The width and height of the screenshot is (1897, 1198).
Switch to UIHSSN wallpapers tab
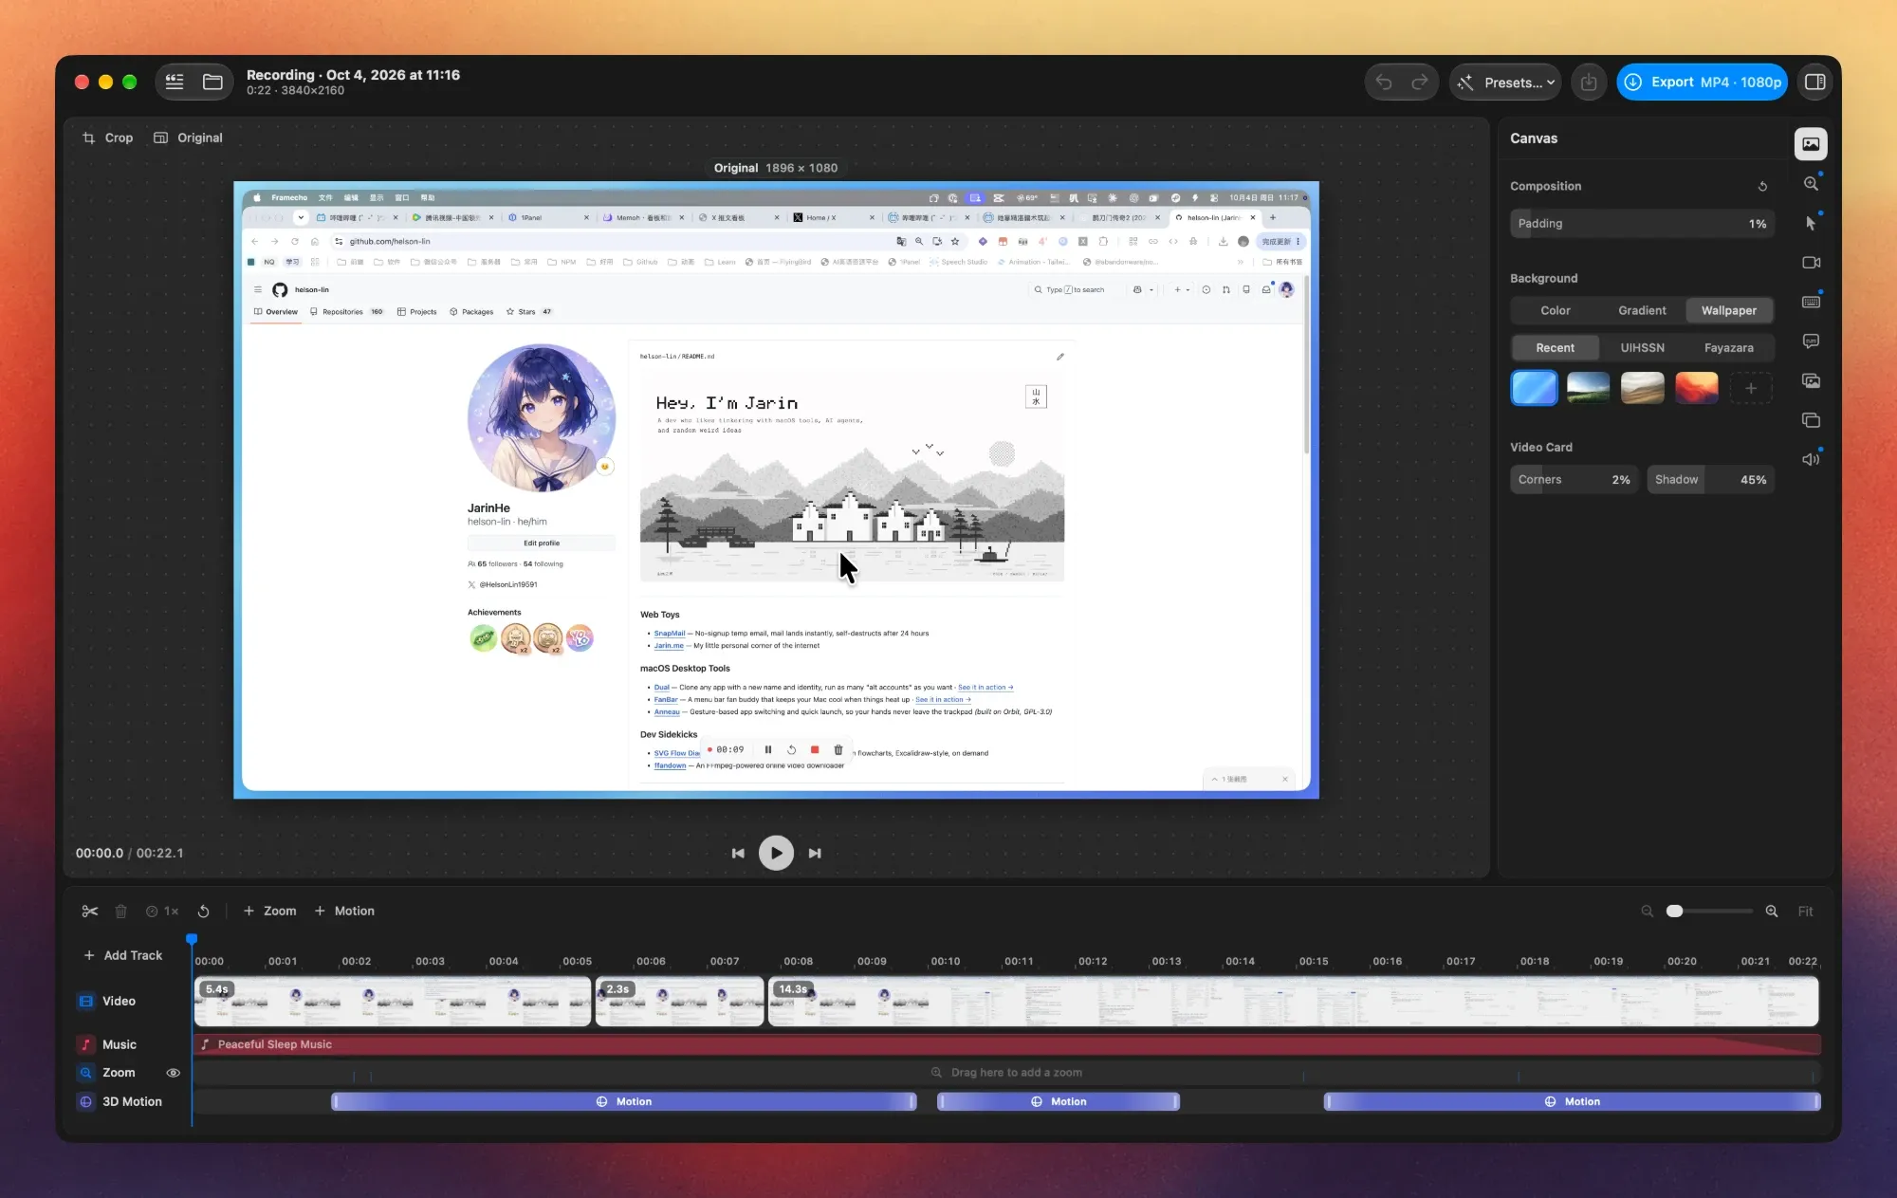[x=1642, y=348]
